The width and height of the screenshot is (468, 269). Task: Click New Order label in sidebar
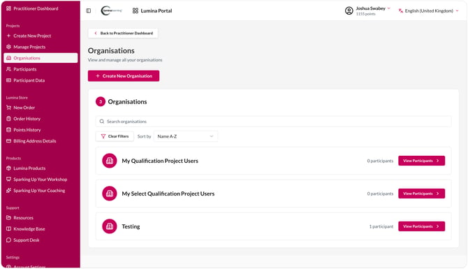tap(24, 108)
